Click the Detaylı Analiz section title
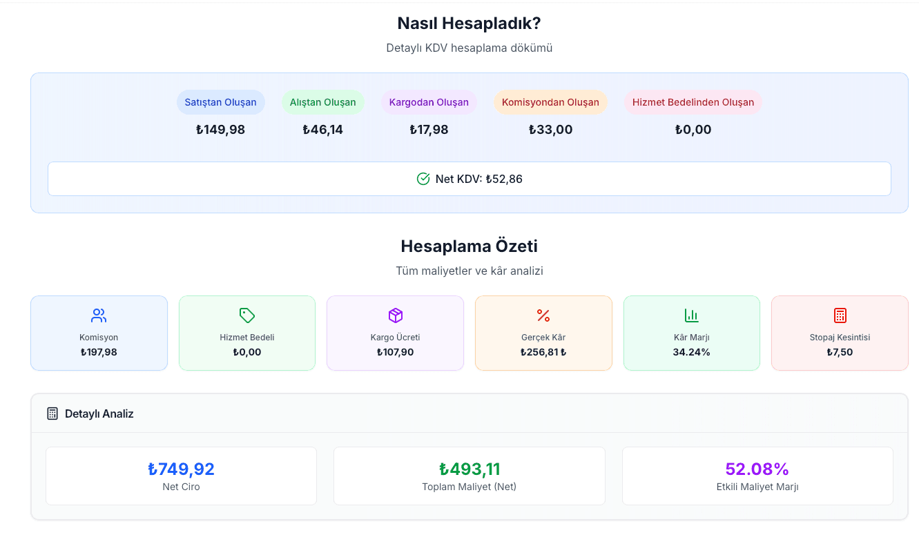Screen dimensions: 919x535 99,414
